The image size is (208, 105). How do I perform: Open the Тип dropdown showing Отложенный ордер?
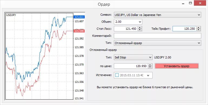pyautogui.click(x=157, y=43)
